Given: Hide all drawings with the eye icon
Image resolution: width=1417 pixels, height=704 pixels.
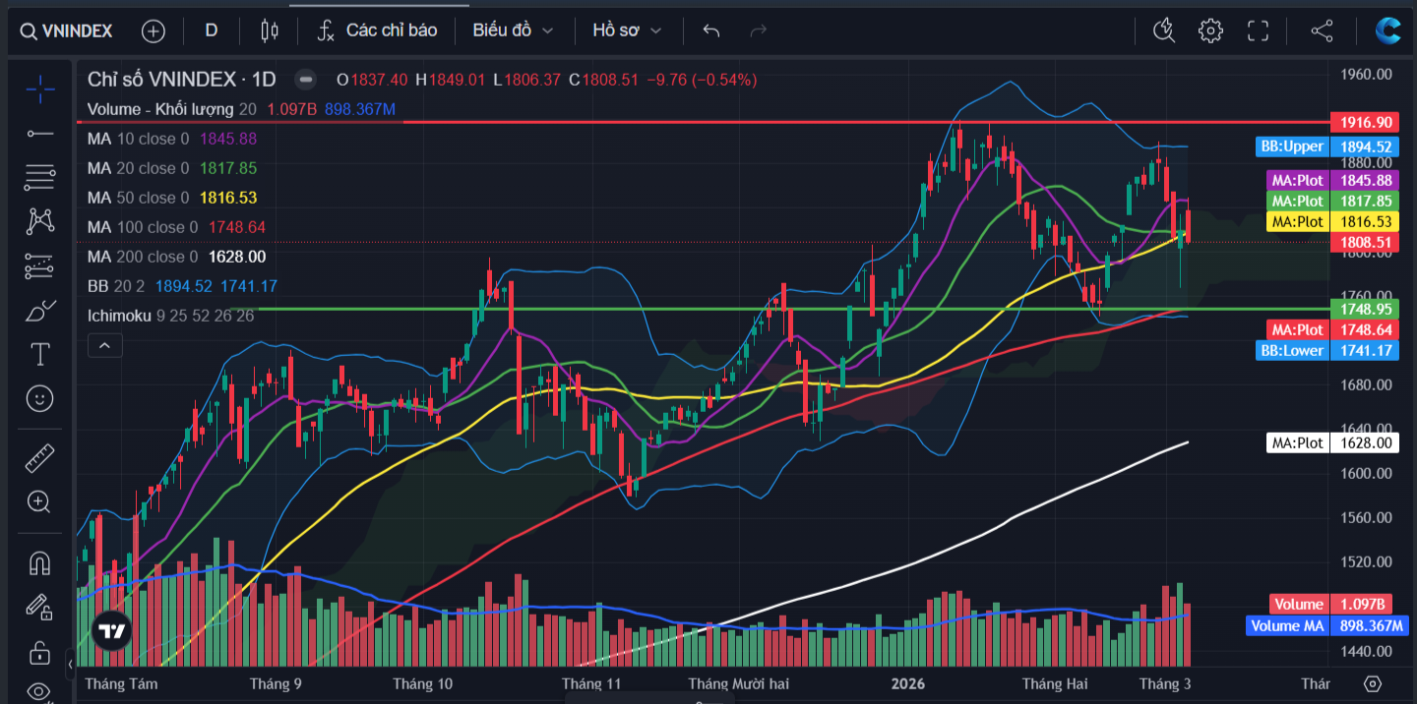Looking at the screenshot, I should (39, 690).
